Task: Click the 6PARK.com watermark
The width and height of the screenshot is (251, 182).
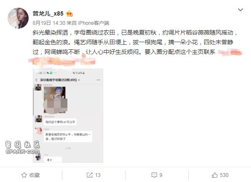Action: 23,151
